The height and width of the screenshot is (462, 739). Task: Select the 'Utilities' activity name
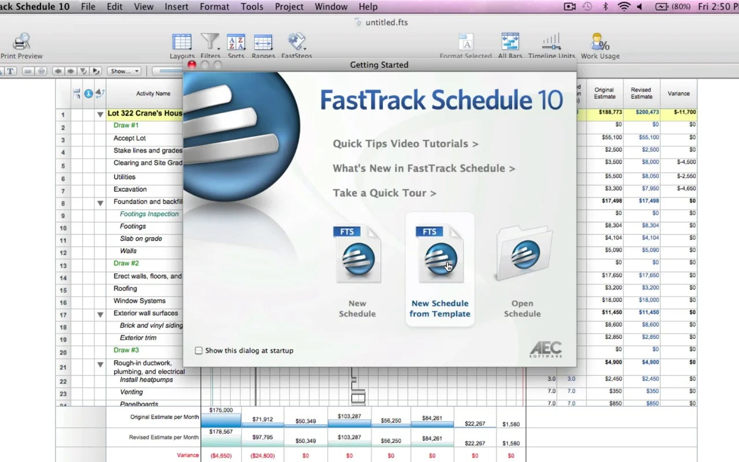pos(125,177)
